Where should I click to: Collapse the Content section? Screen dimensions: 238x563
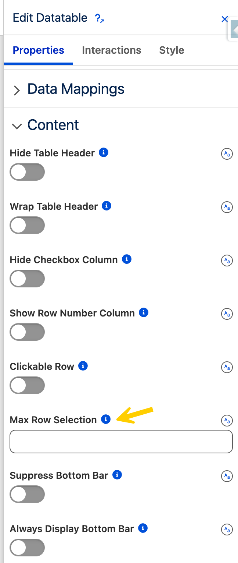pos(17,126)
